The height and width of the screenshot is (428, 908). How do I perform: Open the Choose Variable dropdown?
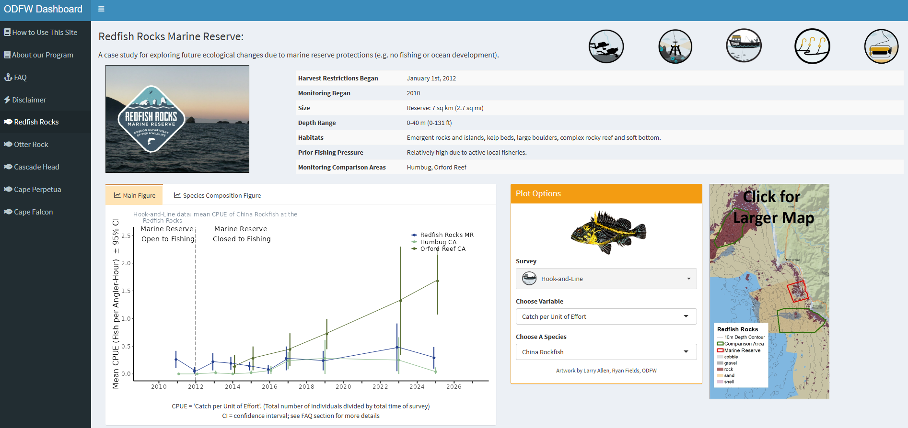coord(606,316)
